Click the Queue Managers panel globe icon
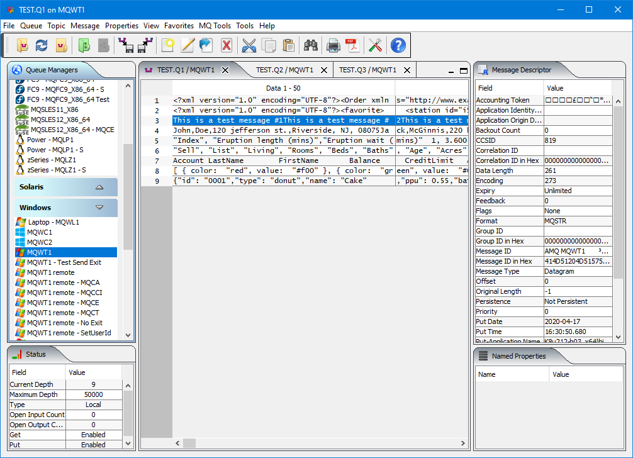 coord(17,70)
